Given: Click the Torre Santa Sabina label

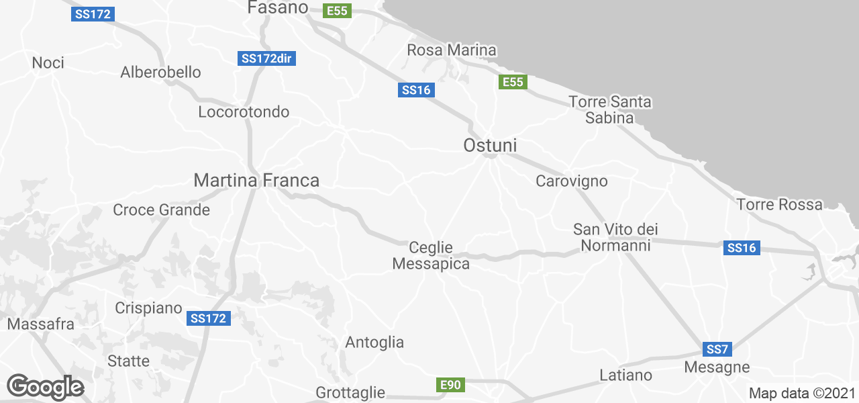Looking at the screenshot, I should click(x=609, y=110).
